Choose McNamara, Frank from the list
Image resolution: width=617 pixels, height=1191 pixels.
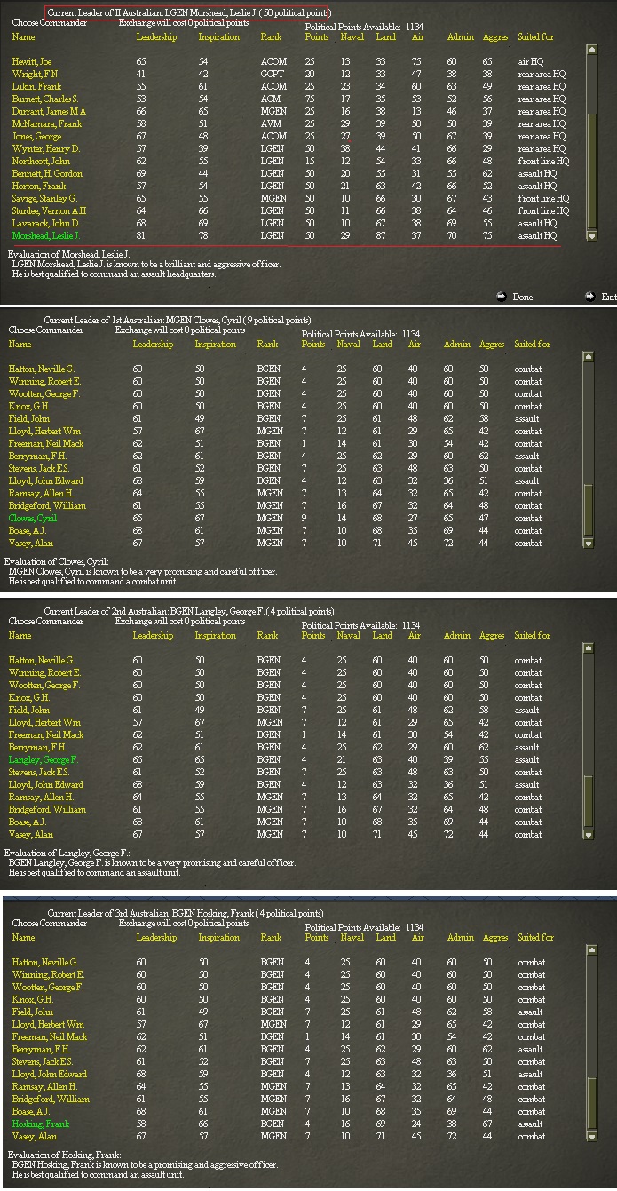[x=47, y=124]
